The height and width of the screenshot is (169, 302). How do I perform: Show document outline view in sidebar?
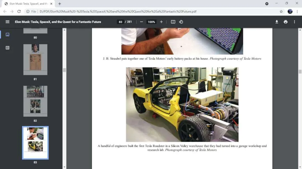pos(8,48)
